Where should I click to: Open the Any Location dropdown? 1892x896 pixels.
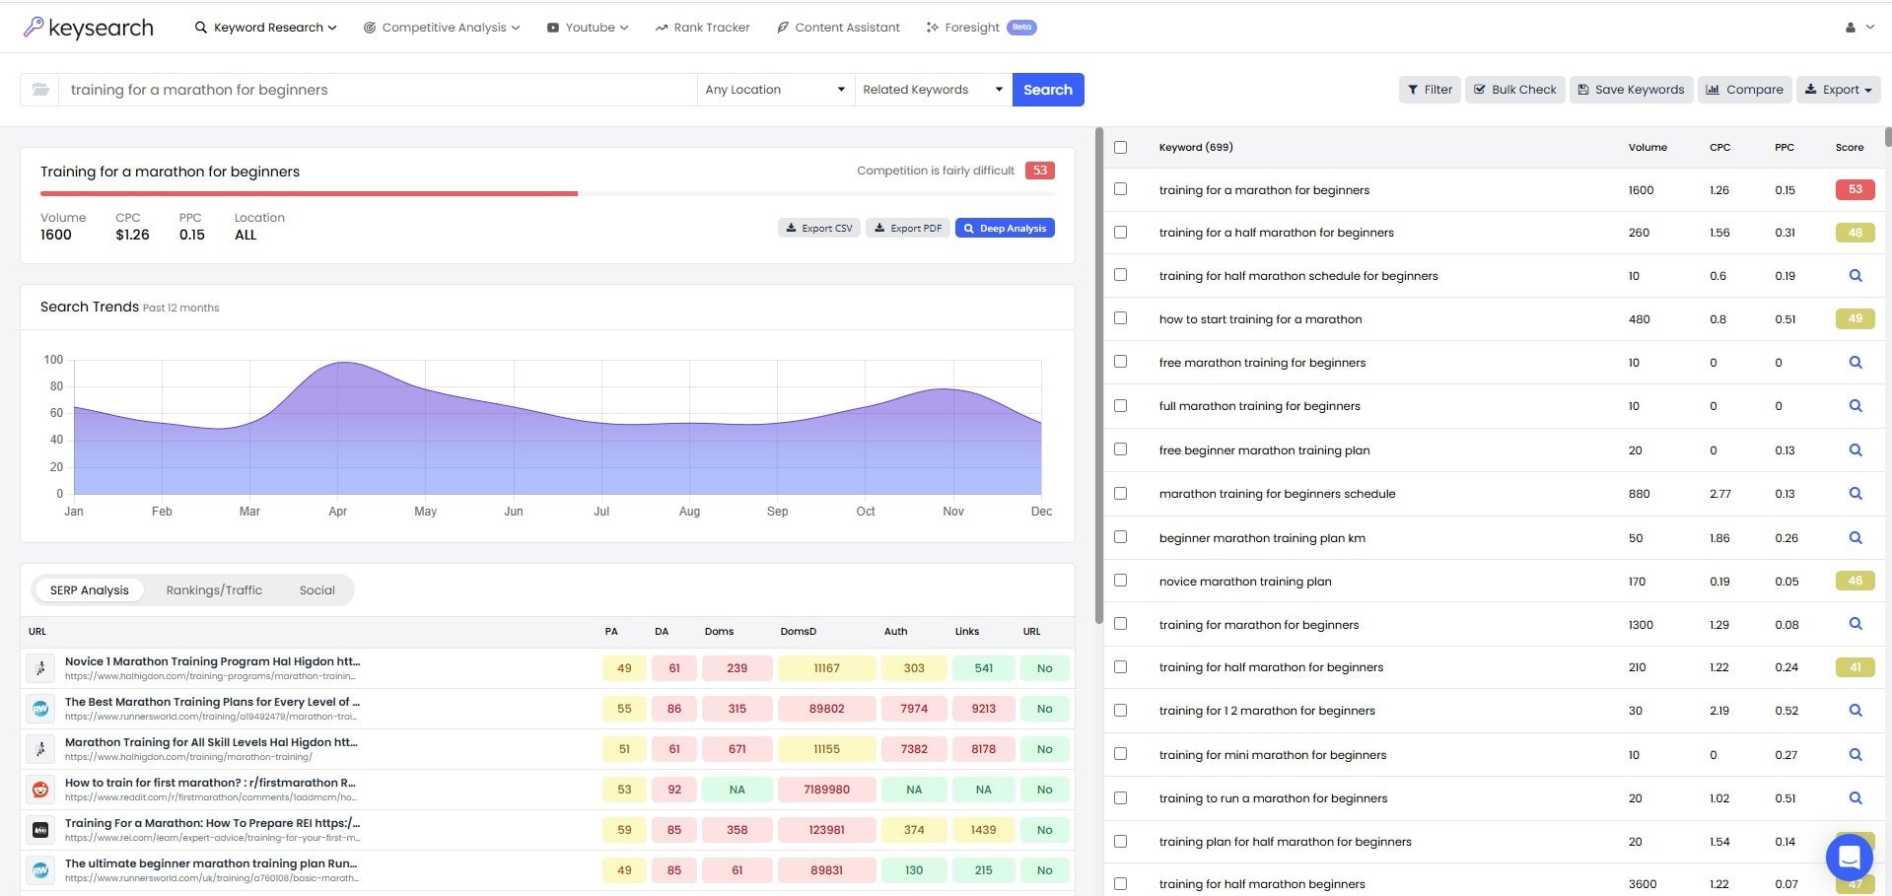click(x=774, y=89)
